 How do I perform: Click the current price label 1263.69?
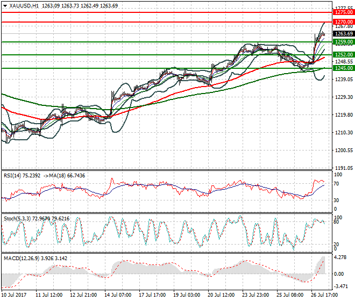tap(344, 34)
